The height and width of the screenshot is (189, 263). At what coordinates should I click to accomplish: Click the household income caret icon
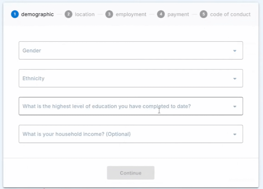pyautogui.click(x=234, y=134)
